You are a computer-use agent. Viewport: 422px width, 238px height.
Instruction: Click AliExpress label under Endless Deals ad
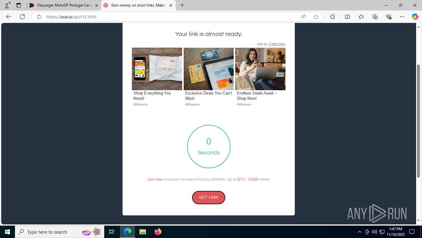coord(244,104)
